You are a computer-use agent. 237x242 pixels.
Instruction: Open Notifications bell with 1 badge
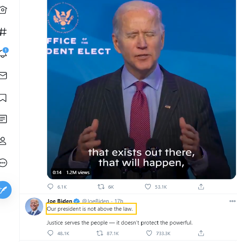coord(3,54)
